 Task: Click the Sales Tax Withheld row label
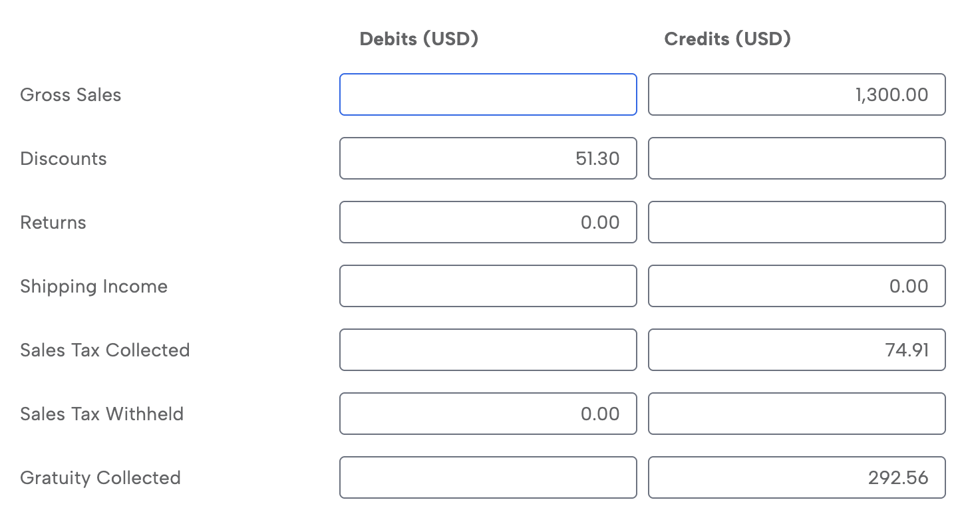102,414
